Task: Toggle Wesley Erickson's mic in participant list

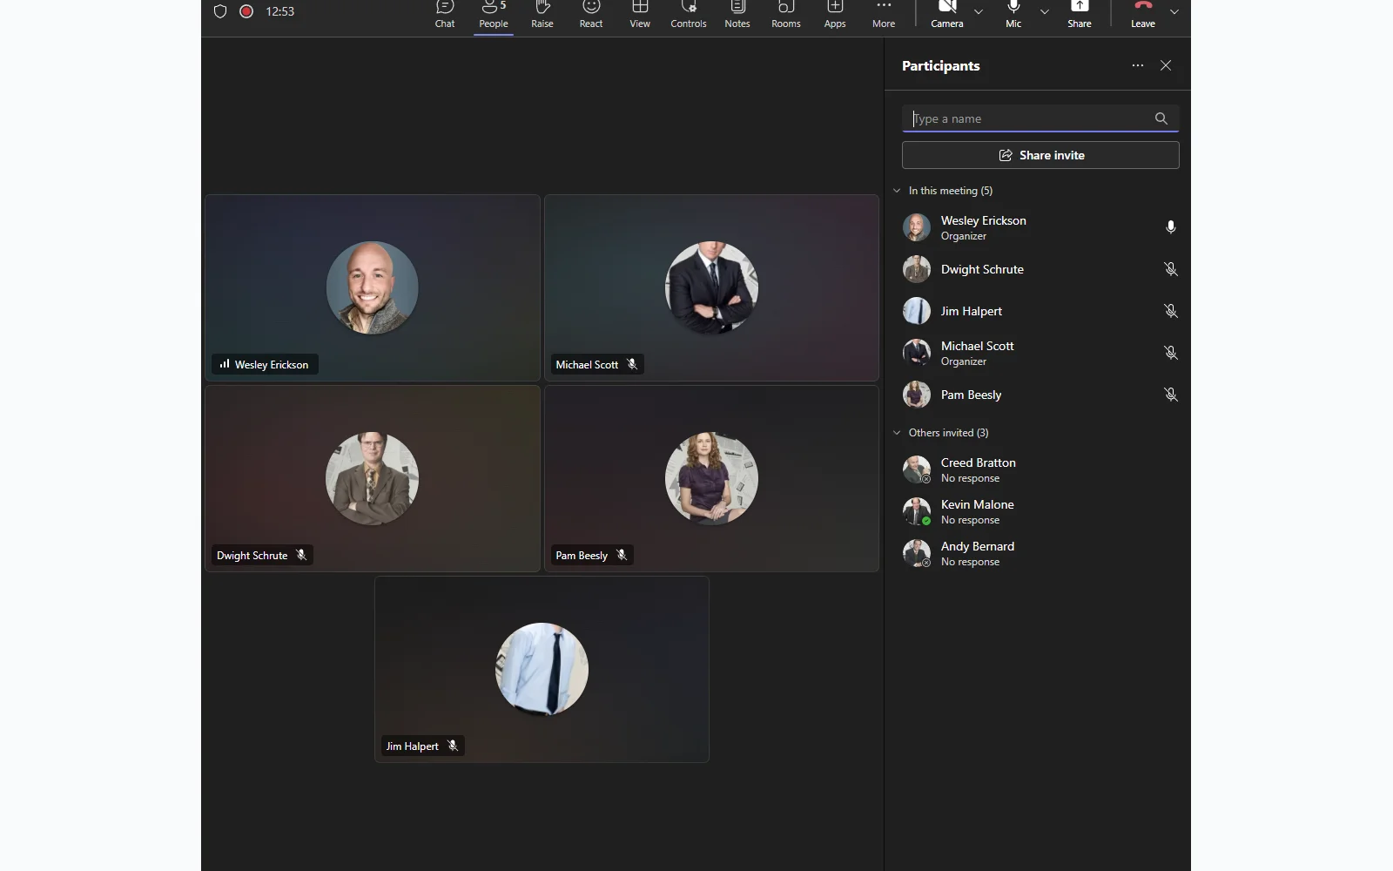Action: (x=1171, y=227)
